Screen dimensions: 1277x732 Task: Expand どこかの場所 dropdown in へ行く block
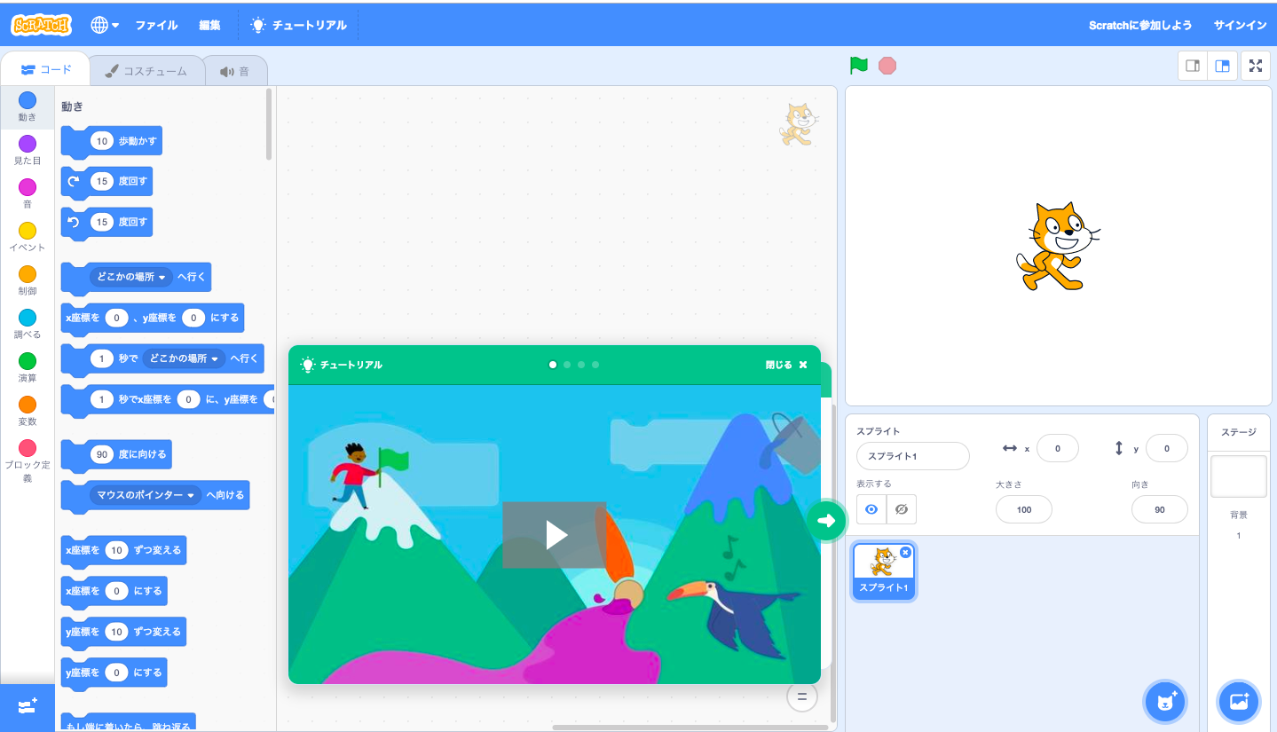(x=162, y=278)
